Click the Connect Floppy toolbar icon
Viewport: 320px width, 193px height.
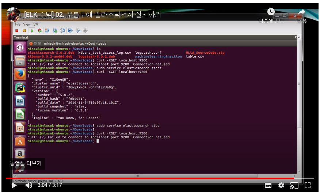pos(70,31)
